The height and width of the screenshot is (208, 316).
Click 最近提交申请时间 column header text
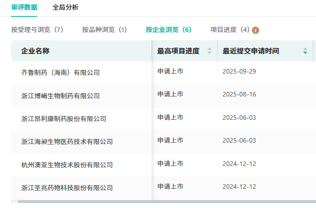coord(251,51)
